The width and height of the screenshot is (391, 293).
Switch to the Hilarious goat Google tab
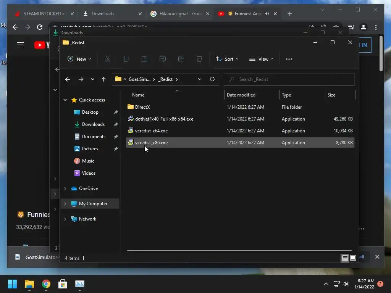point(180,14)
